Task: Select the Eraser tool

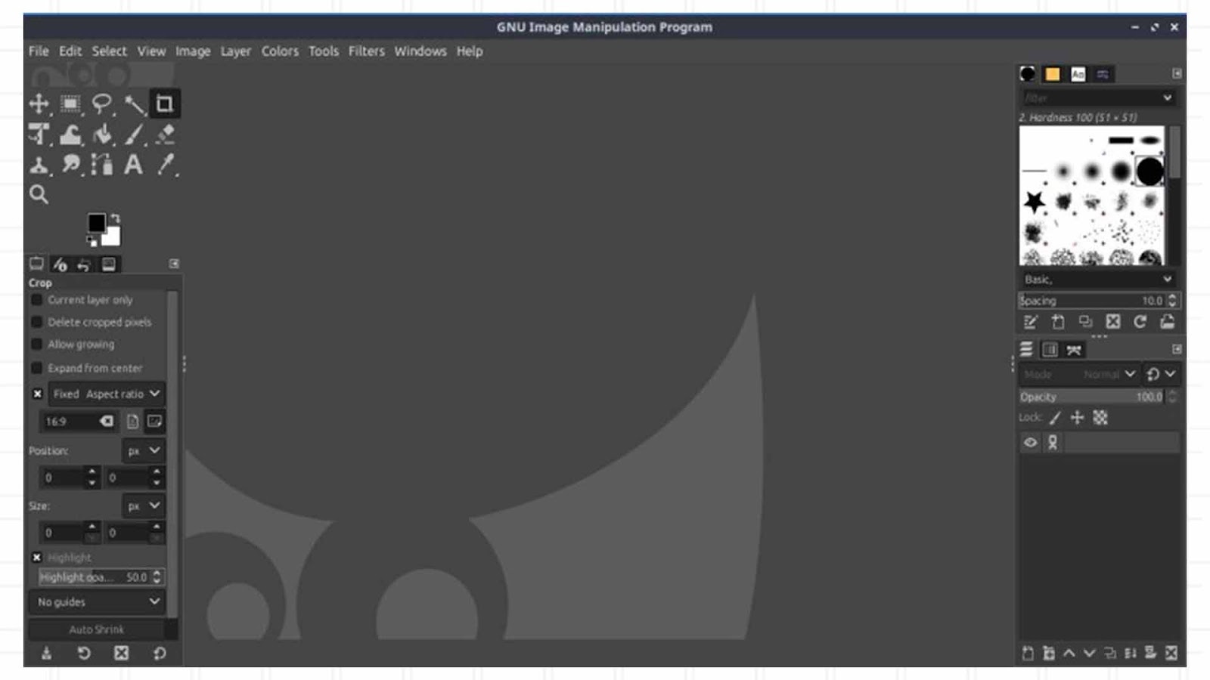Action: click(x=165, y=134)
